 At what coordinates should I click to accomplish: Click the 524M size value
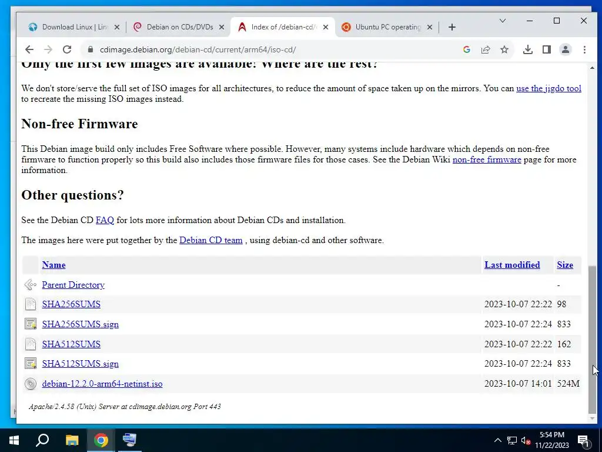point(568,384)
